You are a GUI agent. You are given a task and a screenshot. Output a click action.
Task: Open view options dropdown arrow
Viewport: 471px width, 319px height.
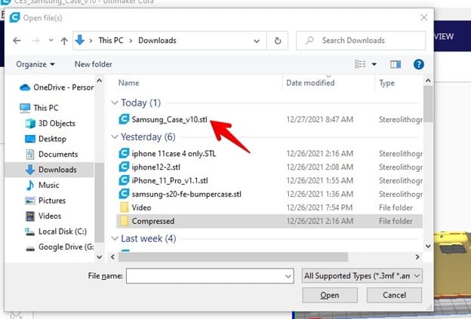374,64
